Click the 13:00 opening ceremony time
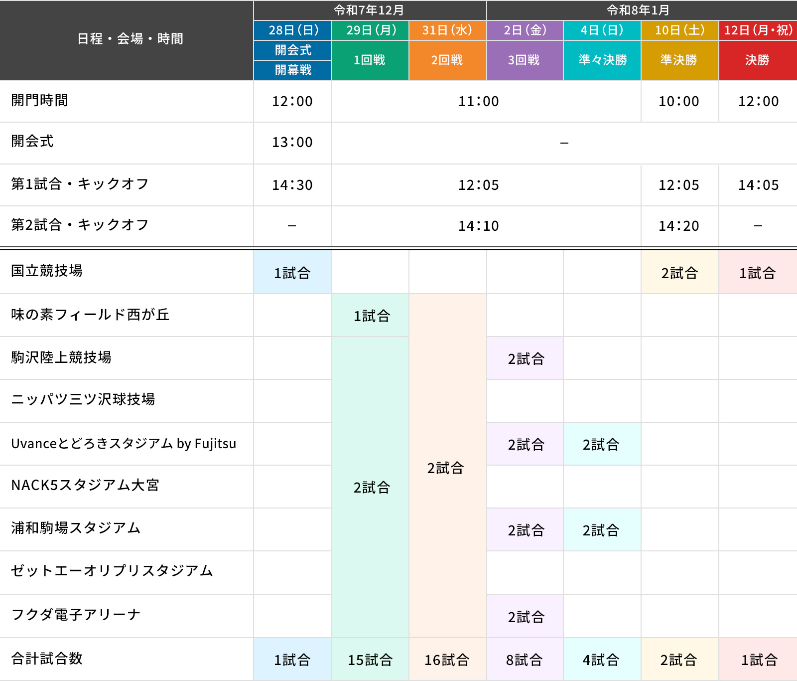The width and height of the screenshot is (797, 681). (x=292, y=143)
